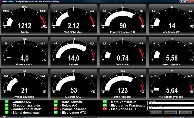Viewport: 194px width, 118px height.
Task: Click the Elec-vanne EGR On indicator
Action: [x=105, y=109]
